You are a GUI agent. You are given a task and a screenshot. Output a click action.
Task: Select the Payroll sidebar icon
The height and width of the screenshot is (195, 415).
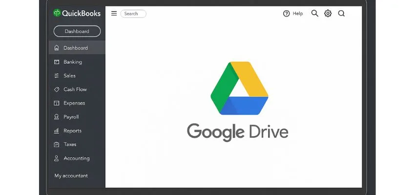point(56,117)
